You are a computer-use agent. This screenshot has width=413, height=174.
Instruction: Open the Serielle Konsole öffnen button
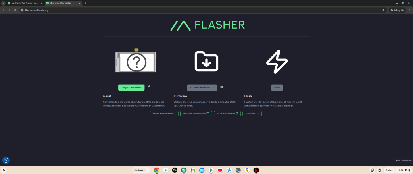point(164,114)
